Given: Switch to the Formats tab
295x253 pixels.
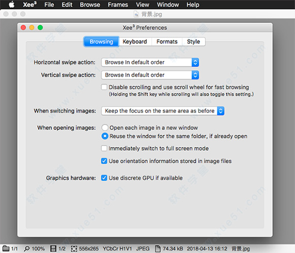Looking at the screenshot, I should coord(167,41).
